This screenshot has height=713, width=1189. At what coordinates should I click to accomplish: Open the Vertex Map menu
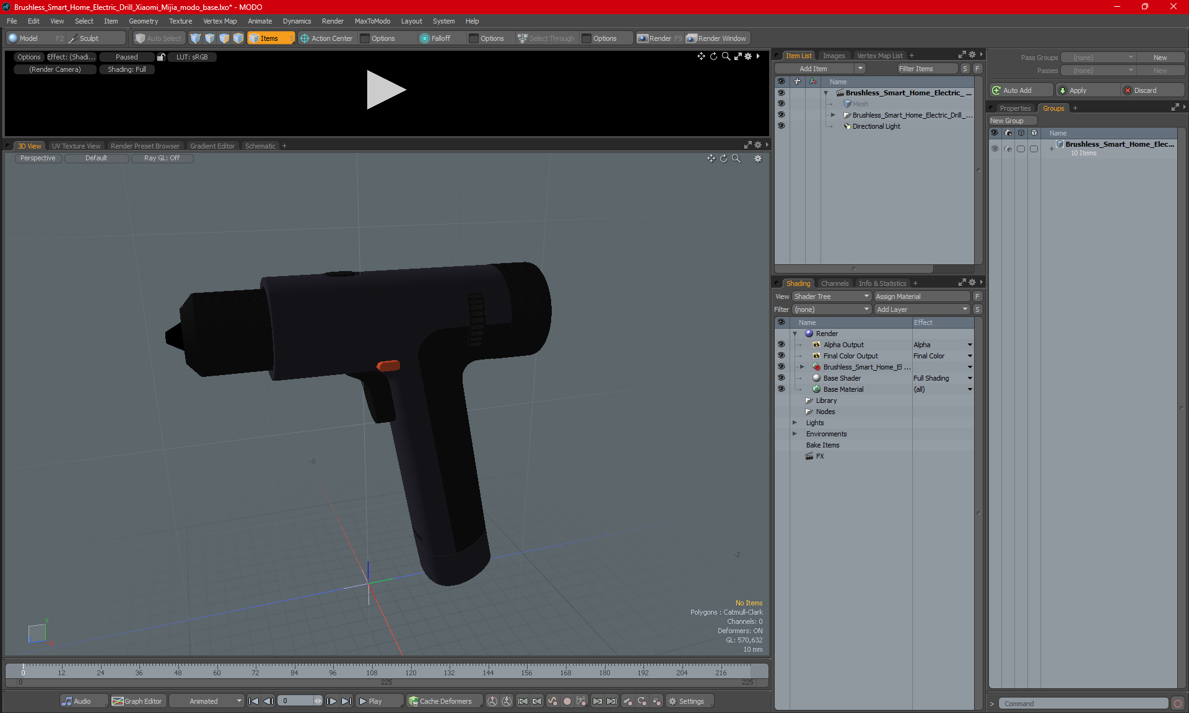pyautogui.click(x=220, y=21)
